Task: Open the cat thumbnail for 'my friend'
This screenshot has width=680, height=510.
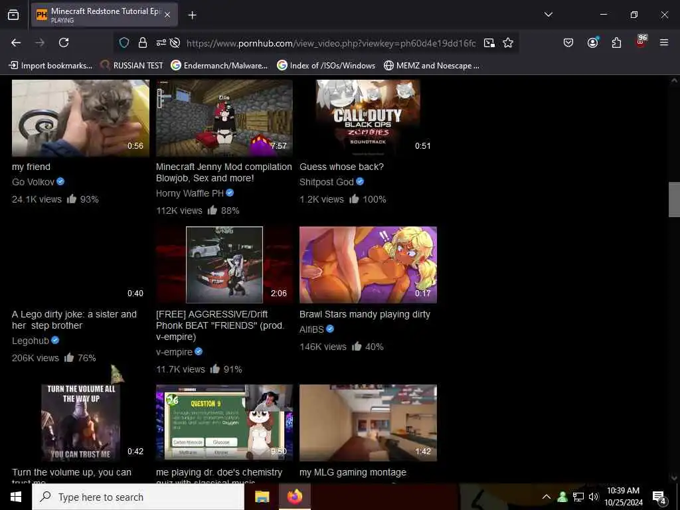Action: [x=80, y=118]
